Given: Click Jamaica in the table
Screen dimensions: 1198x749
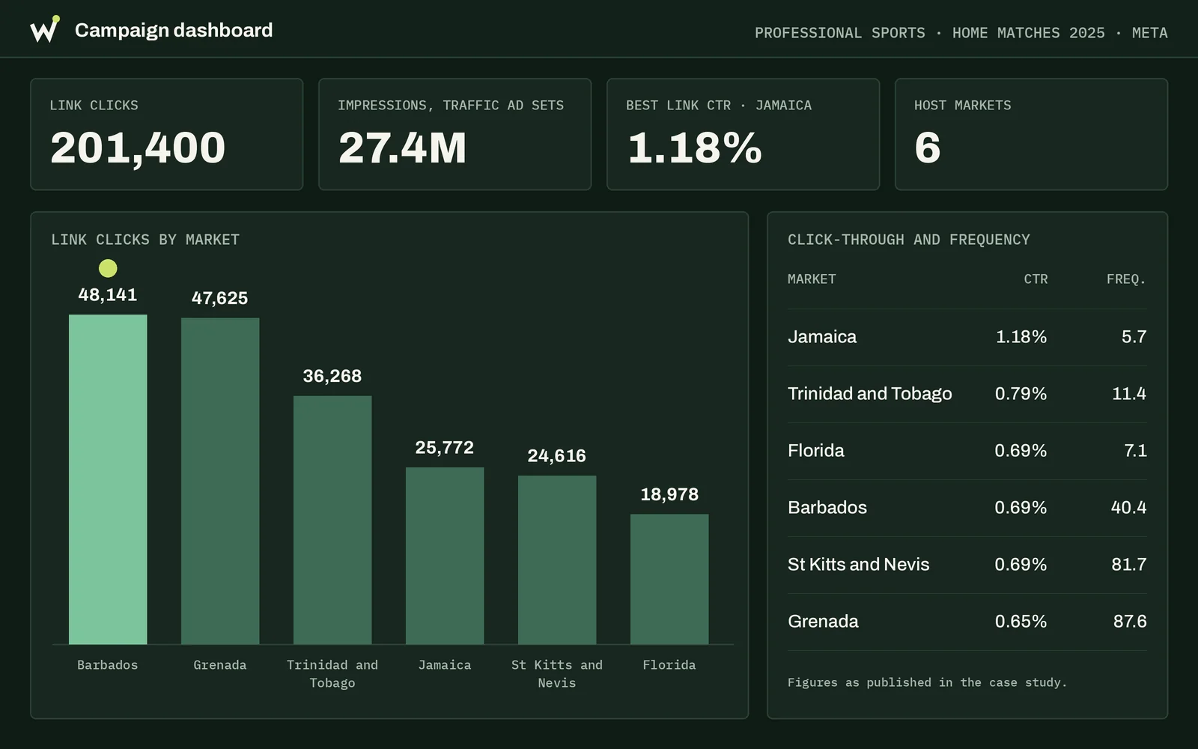Looking at the screenshot, I should click(822, 337).
